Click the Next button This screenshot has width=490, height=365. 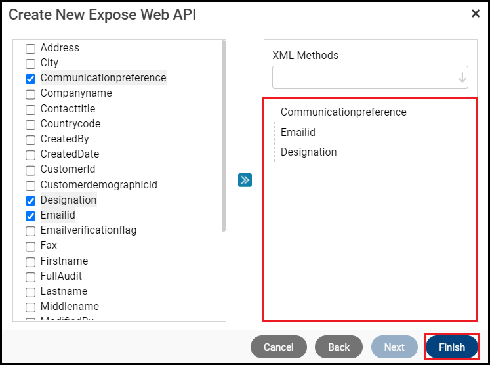point(394,347)
